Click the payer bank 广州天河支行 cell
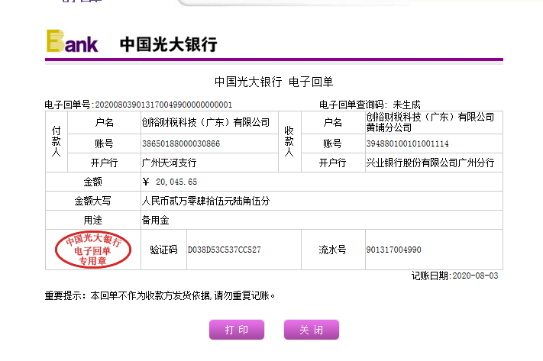 (170, 163)
